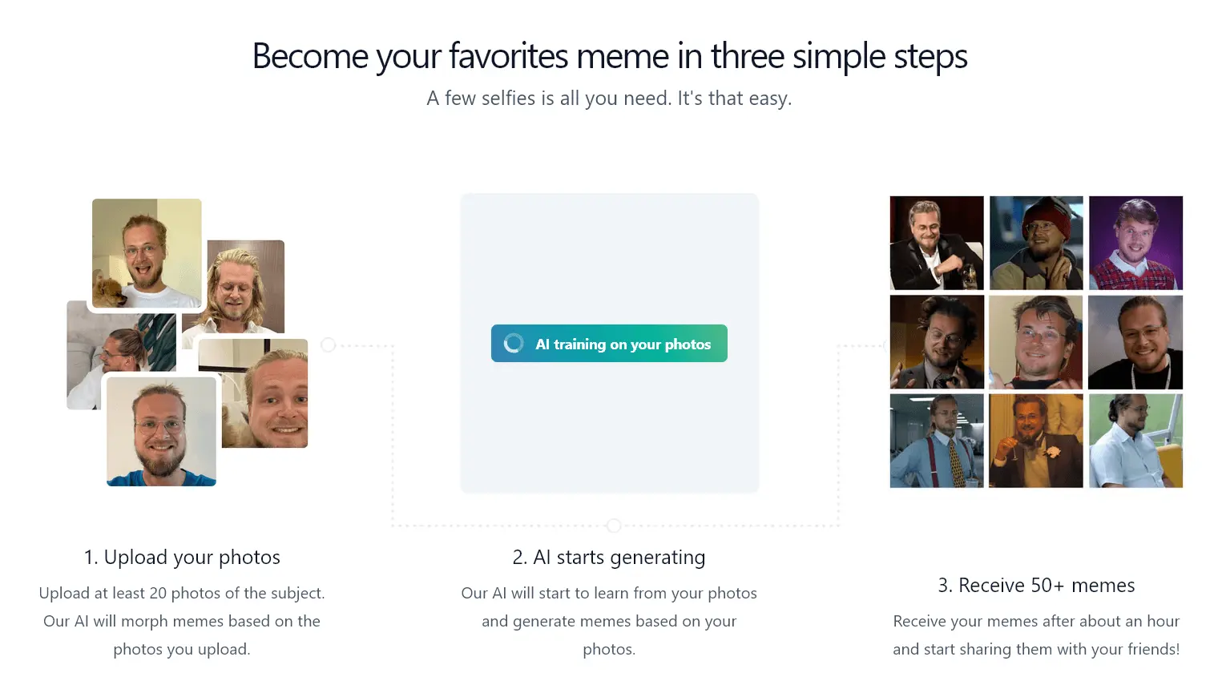Screen dimensions: 1218x693
Task: Open the suspenders and tie office meme
Action: 937,441
